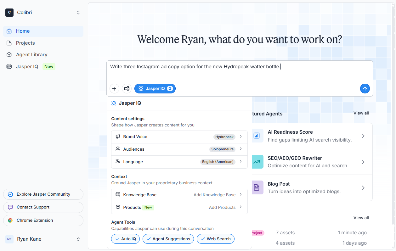Click the Agent Library cube icon
This screenshot has width=396, height=251.
coord(9,54)
